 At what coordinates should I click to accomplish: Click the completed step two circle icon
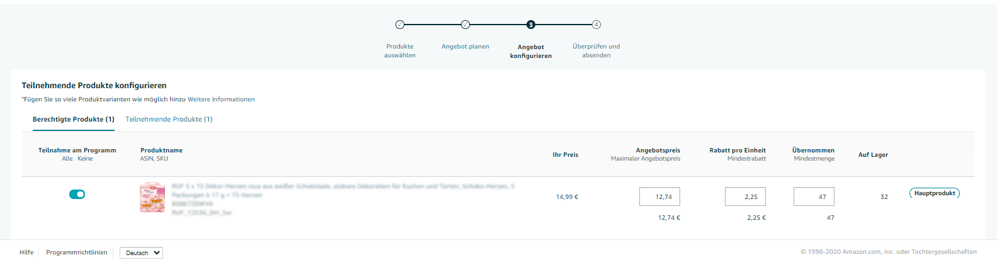pos(465,25)
